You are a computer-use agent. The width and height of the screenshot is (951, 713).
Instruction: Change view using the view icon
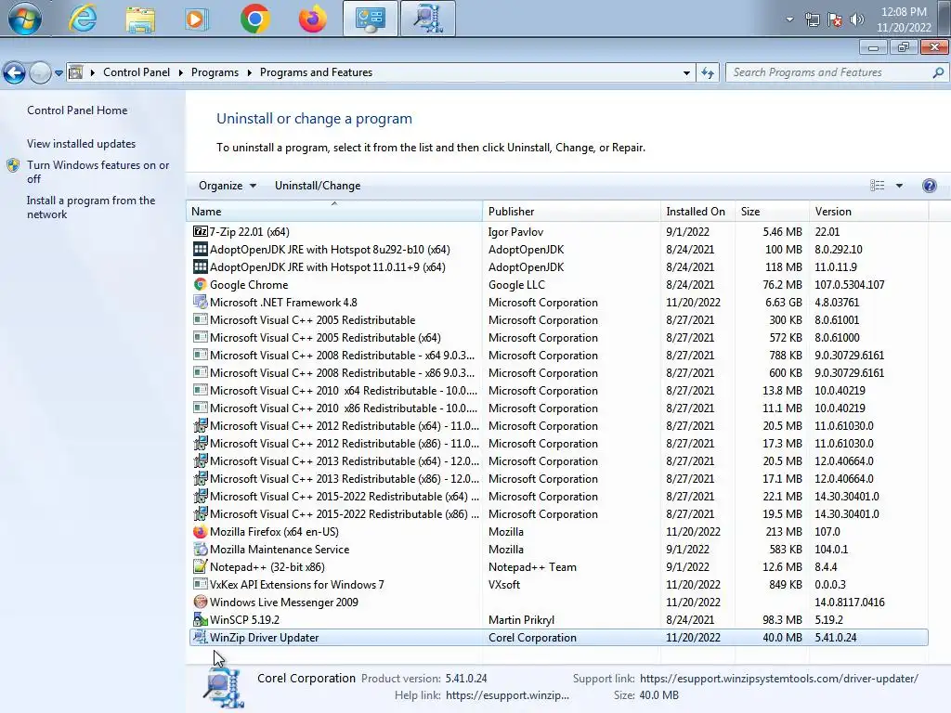pyautogui.click(x=877, y=186)
